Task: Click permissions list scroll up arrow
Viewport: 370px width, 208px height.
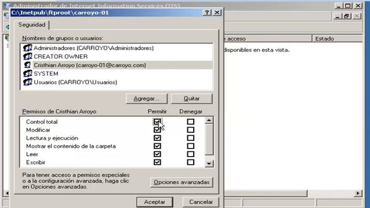Action: tap(209, 121)
